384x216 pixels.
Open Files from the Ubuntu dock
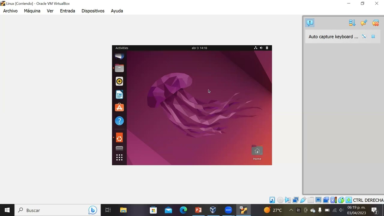click(x=119, y=68)
